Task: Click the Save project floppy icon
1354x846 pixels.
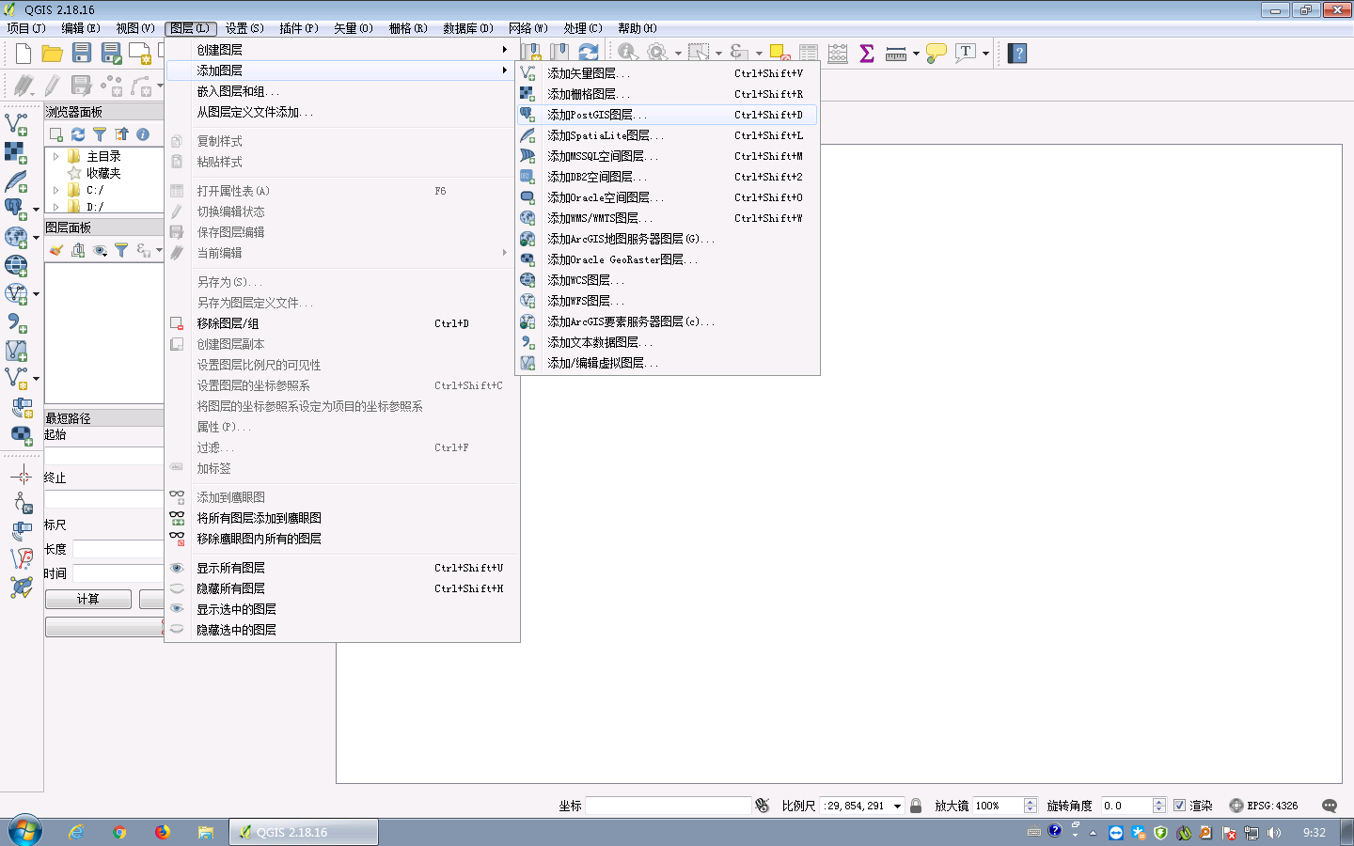Action: [82, 54]
